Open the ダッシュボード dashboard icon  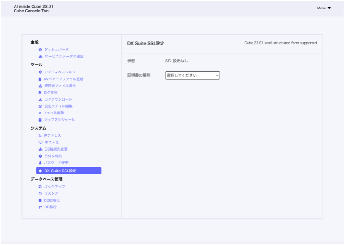tap(40, 49)
